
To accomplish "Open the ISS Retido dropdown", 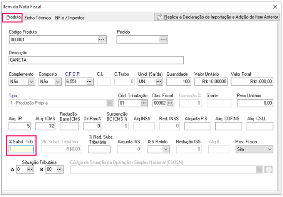I will [166, 149].
